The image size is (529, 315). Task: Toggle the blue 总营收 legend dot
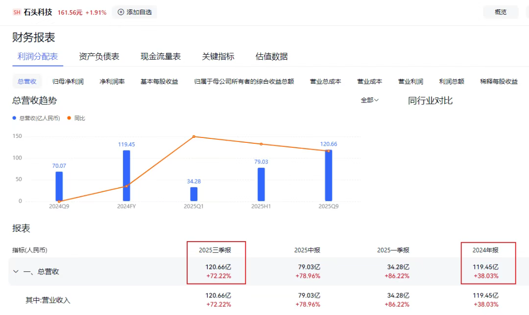click(x=15, y=118)
